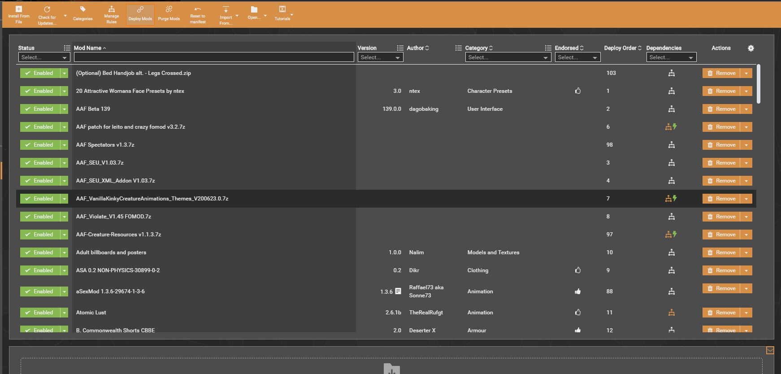Toggle Enabled status for Adult billboards and posters
The image size is (781, 374).
point(40,252)
